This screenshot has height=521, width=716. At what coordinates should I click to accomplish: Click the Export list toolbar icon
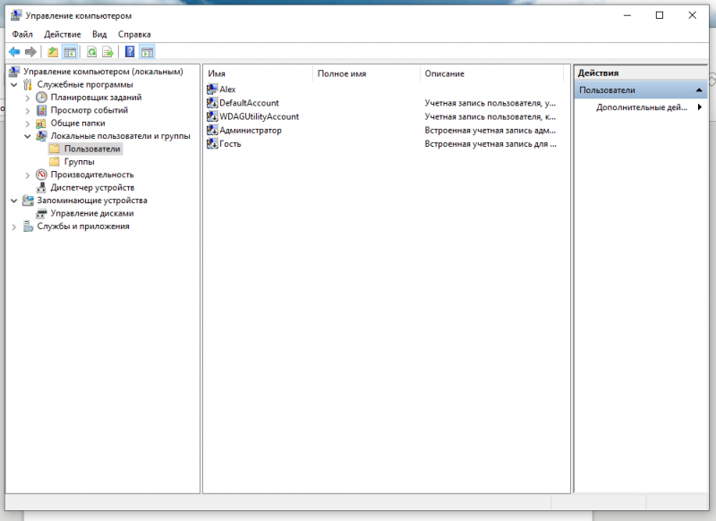click(x=107, y=52)
